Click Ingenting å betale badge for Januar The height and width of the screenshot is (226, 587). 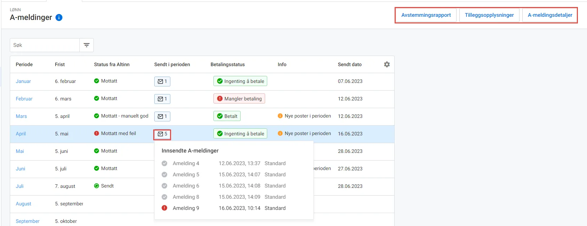pos(240,81)
